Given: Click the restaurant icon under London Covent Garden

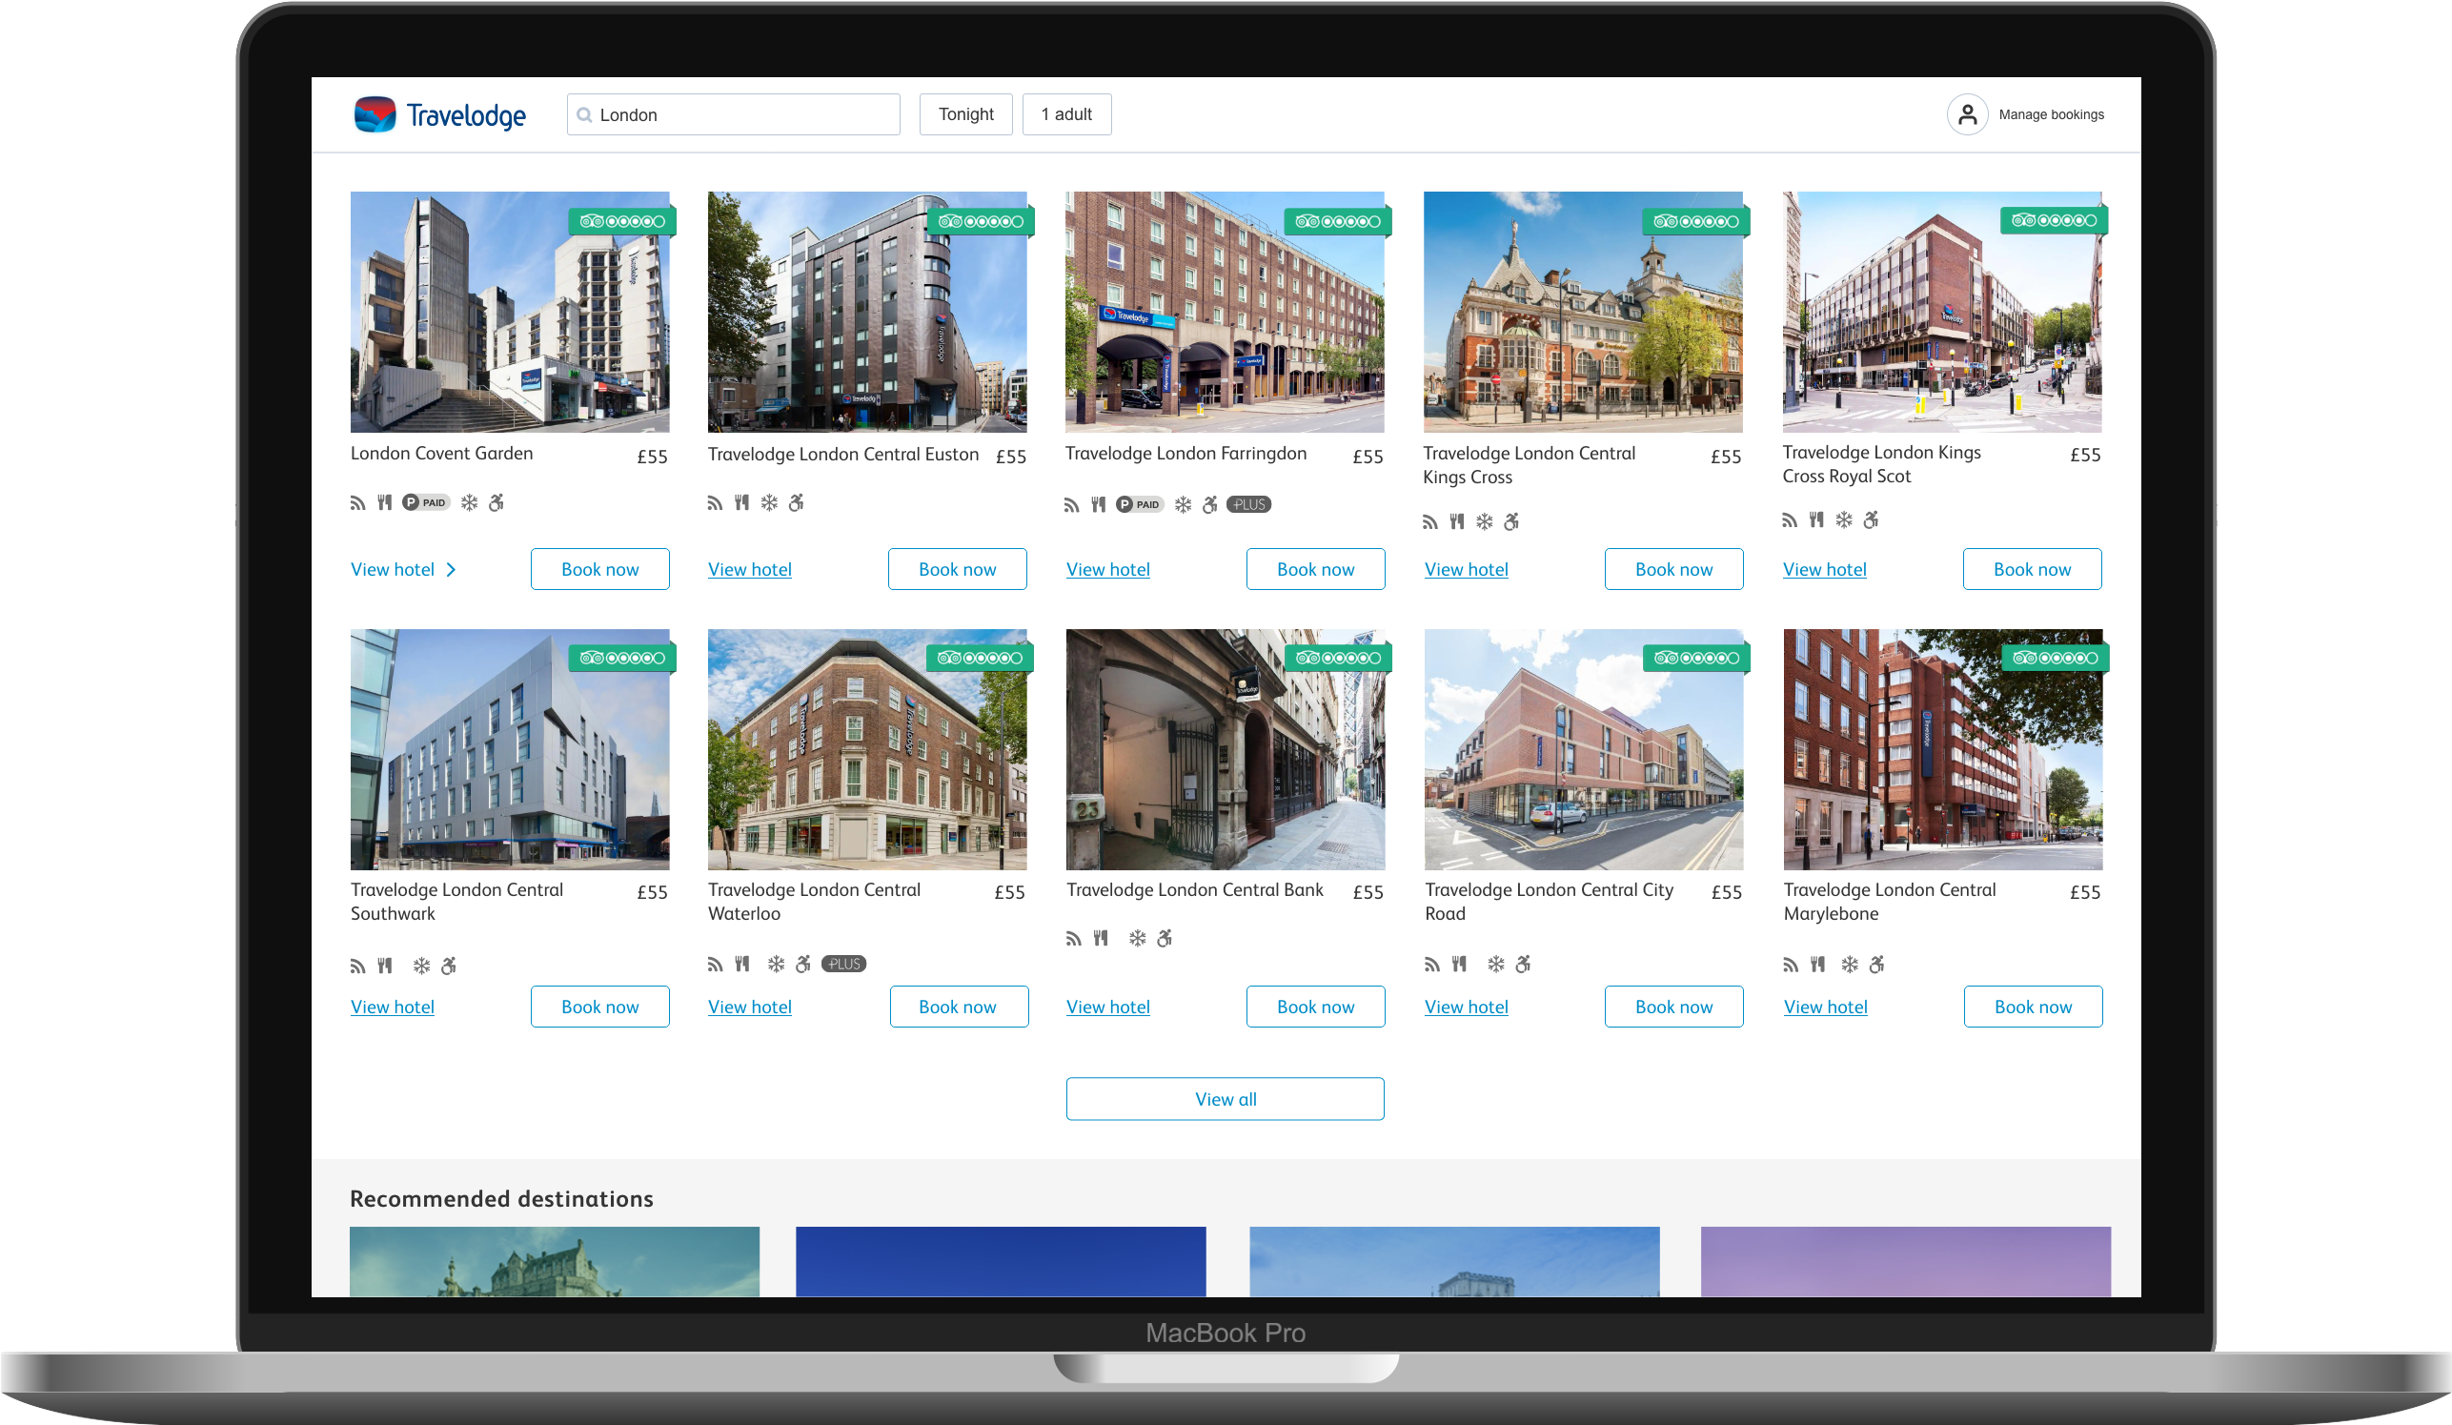Looking at the screenshot, I should click(385, 503).
